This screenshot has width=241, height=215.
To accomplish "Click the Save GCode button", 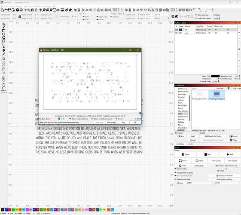I will pos(216,161).
